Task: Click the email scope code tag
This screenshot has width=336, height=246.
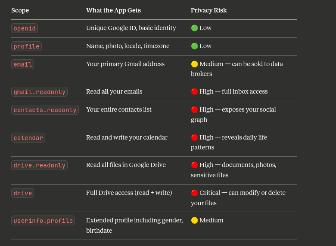Action: coord(22,64)
